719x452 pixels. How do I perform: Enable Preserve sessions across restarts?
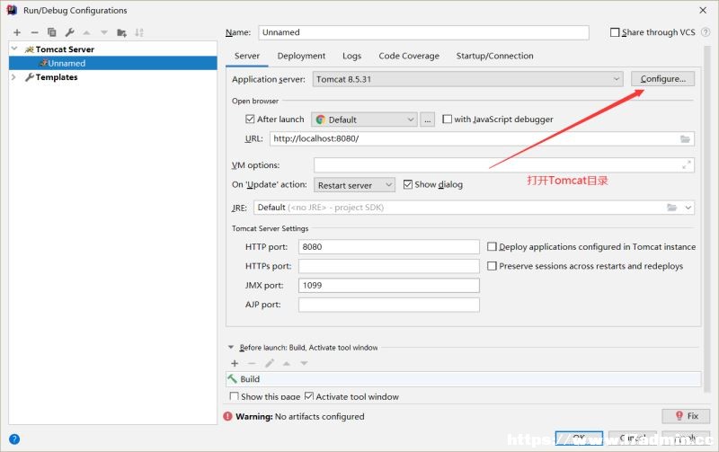coord(492,266)
